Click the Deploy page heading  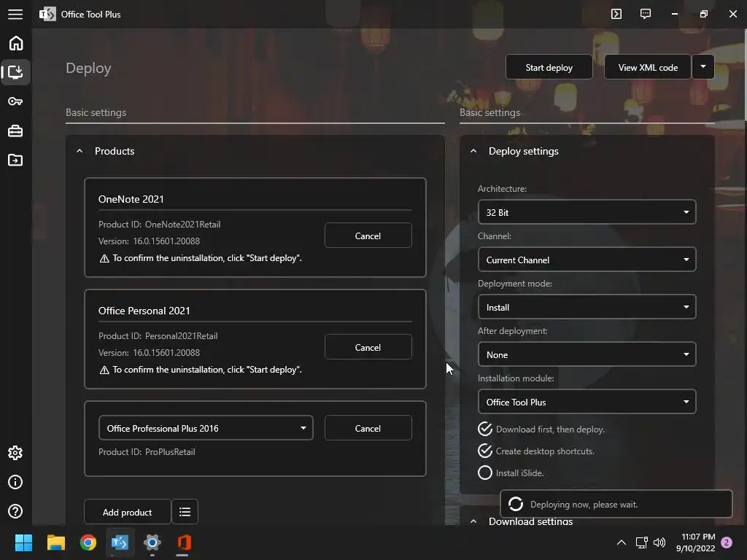[x=88, y=68]
